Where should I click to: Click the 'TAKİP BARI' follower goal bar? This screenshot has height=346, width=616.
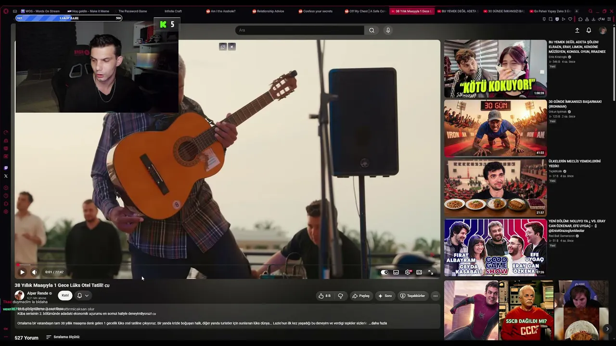[x=69, y=18]
